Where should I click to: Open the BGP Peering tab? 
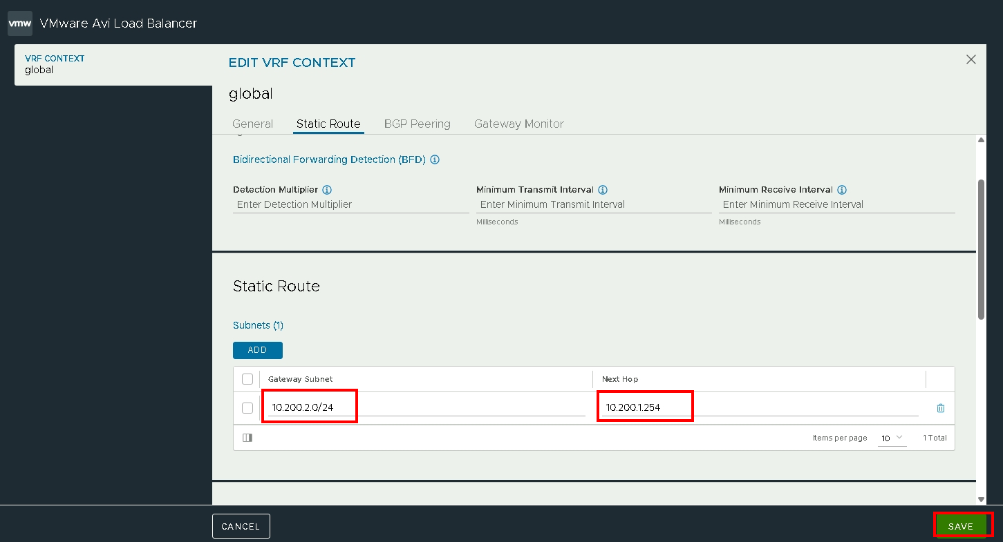418,124
